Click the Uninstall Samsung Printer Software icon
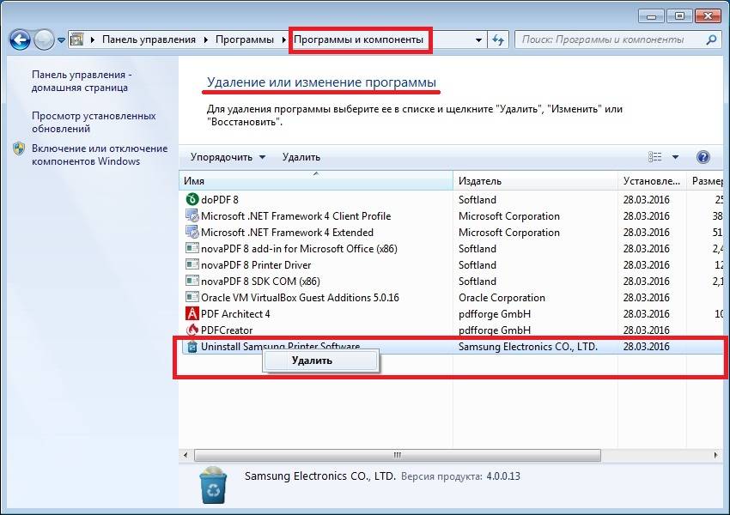The height and width of the screenshot is (515, 730). [192, 347]
